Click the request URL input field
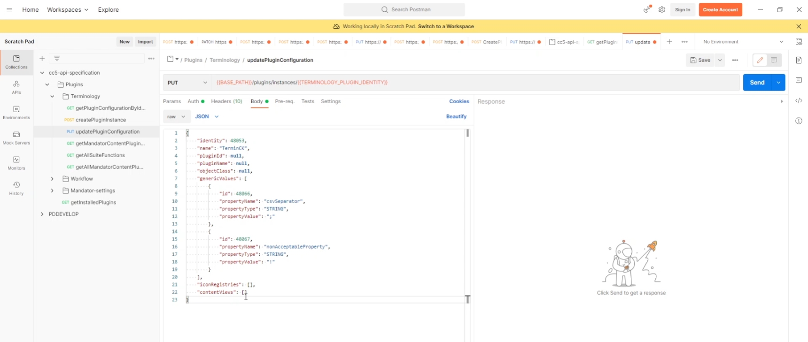 click(470, 83)
